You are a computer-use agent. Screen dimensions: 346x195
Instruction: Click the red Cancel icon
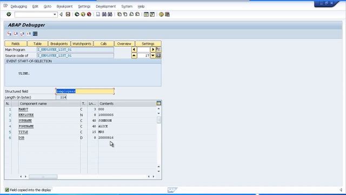[89, 15]
